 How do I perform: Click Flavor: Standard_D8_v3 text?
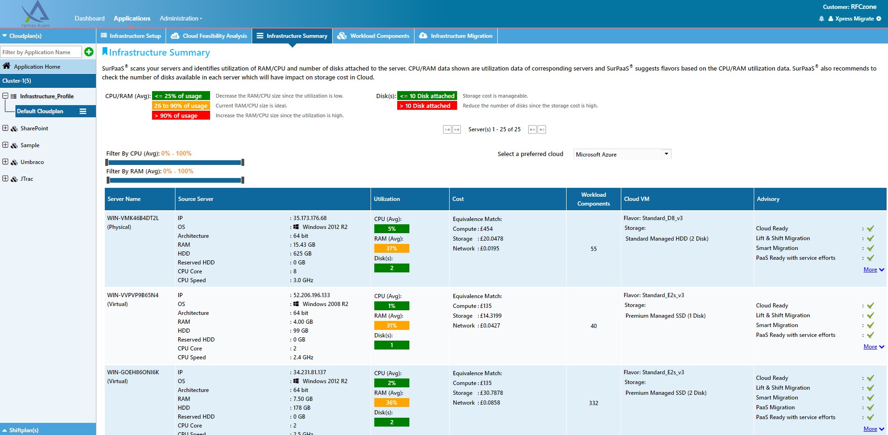coord(653,218)
